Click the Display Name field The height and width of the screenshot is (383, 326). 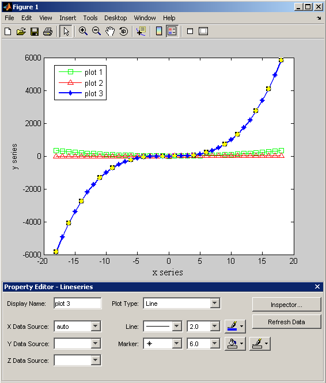[77, 304]
